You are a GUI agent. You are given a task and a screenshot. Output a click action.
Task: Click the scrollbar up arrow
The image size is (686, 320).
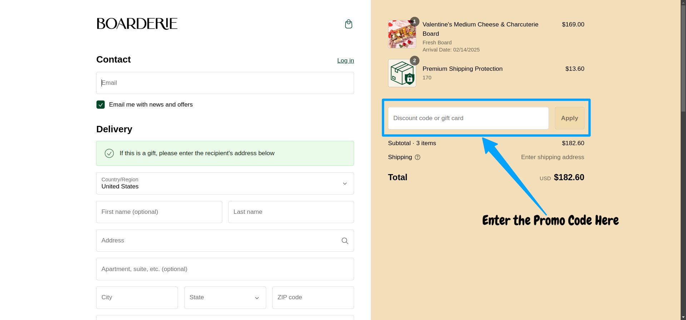pyautogui.click(x=683, y=2)
